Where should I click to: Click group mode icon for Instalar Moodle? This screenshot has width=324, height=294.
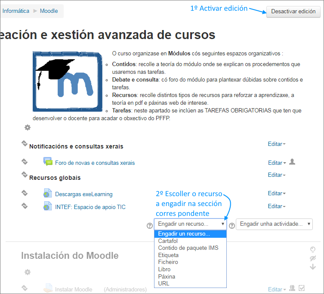click(x=292, y=288)
